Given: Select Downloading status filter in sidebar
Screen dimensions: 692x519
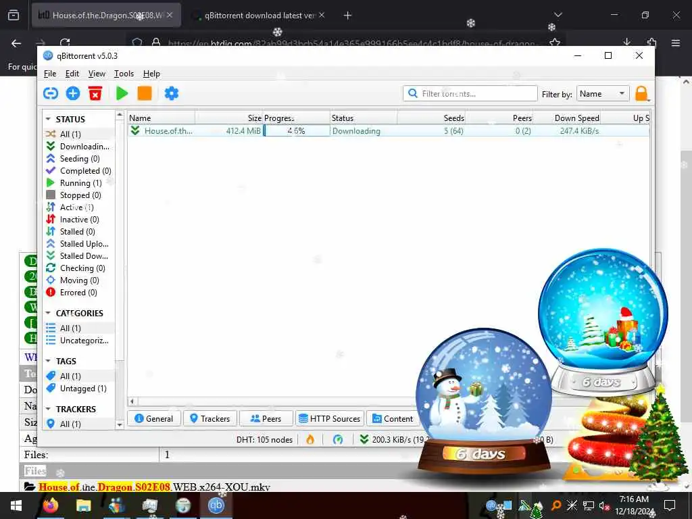Looking at the screenshot, I should point(78,146).
